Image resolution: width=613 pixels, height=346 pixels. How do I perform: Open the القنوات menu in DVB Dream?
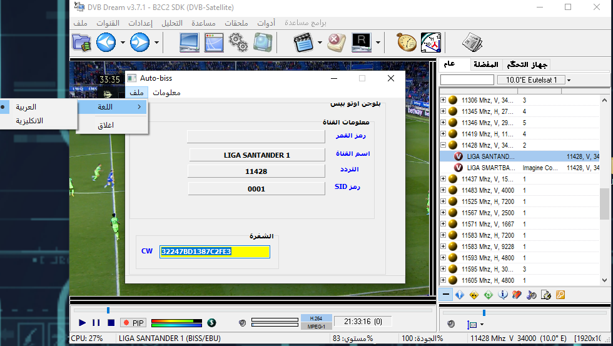[108, 23]
